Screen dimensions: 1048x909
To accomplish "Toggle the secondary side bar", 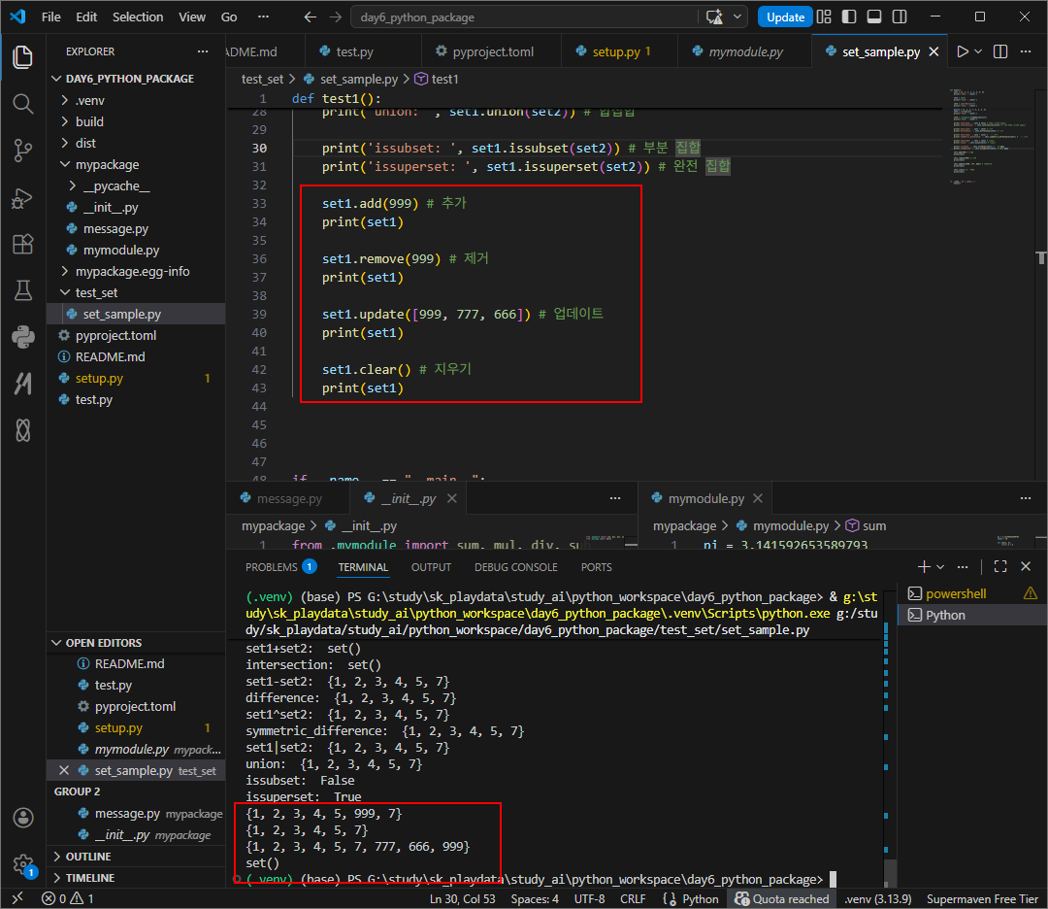I will (900, 17).
